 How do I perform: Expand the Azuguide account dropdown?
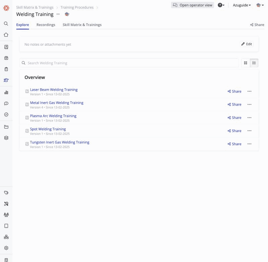[242, 5]
